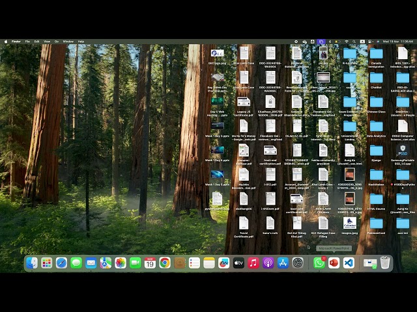Open the Apple menu
417x312 pixels.
(6, 42)
